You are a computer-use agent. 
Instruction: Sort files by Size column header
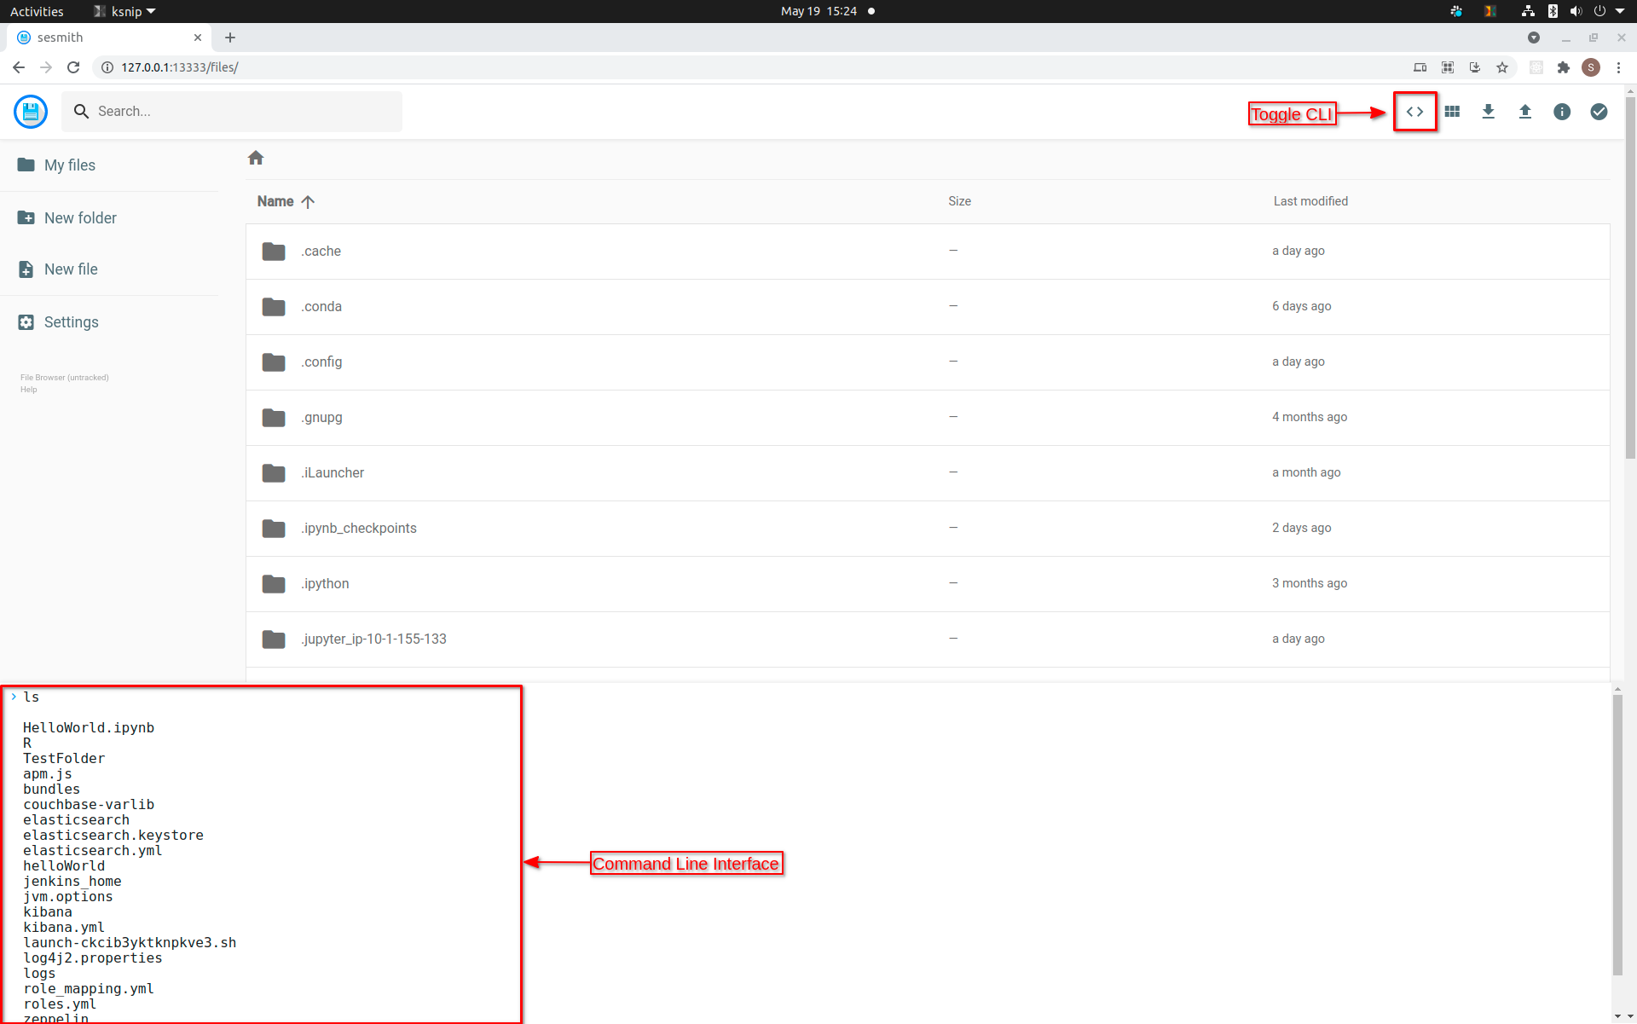point(960,201)
